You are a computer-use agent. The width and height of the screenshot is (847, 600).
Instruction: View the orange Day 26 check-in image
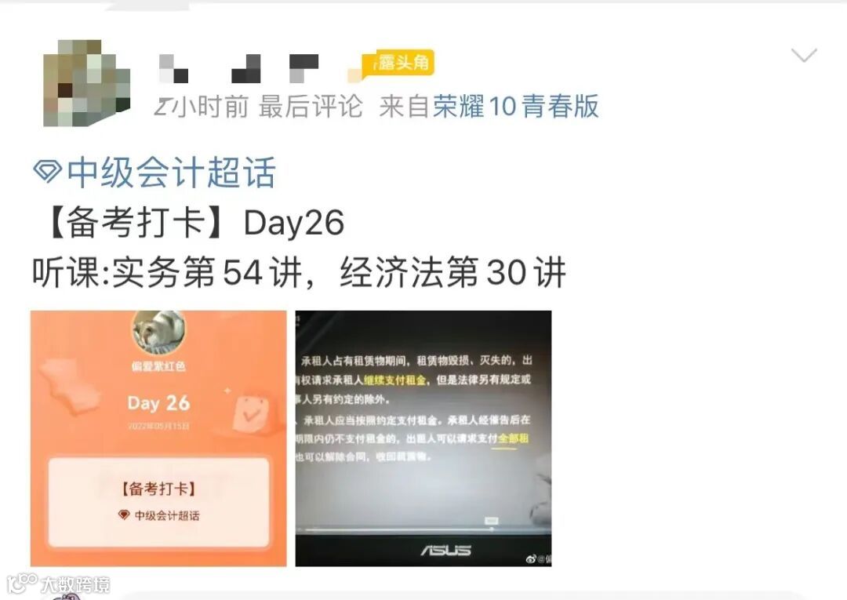point(158,438)
